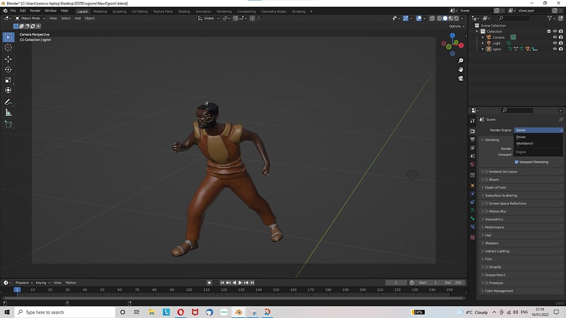The height and width of the screenshot is (318, 566).
Task: Open the World properties tab
Action: click(473, 165)
